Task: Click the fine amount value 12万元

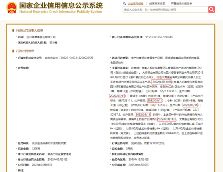Action: pos(36,149)
